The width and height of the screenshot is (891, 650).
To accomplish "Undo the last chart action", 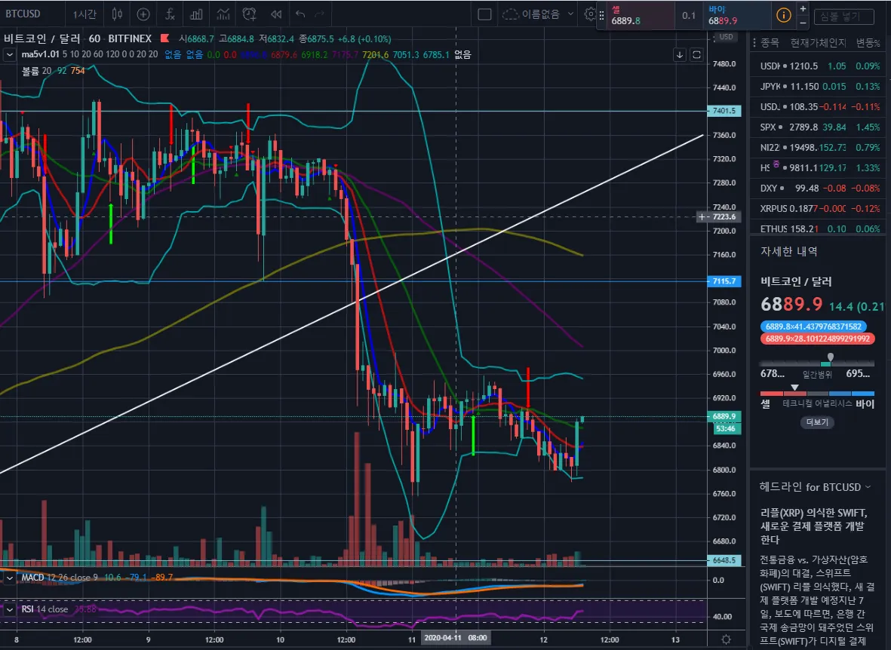I will pyautogui.click(x=300, y=14).
